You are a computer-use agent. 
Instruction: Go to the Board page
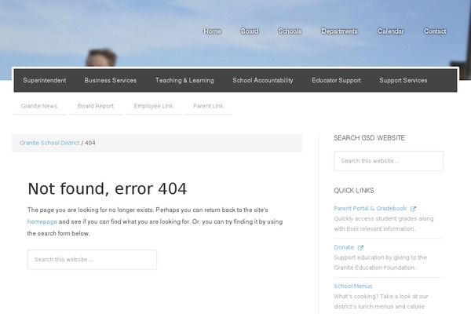250,31
